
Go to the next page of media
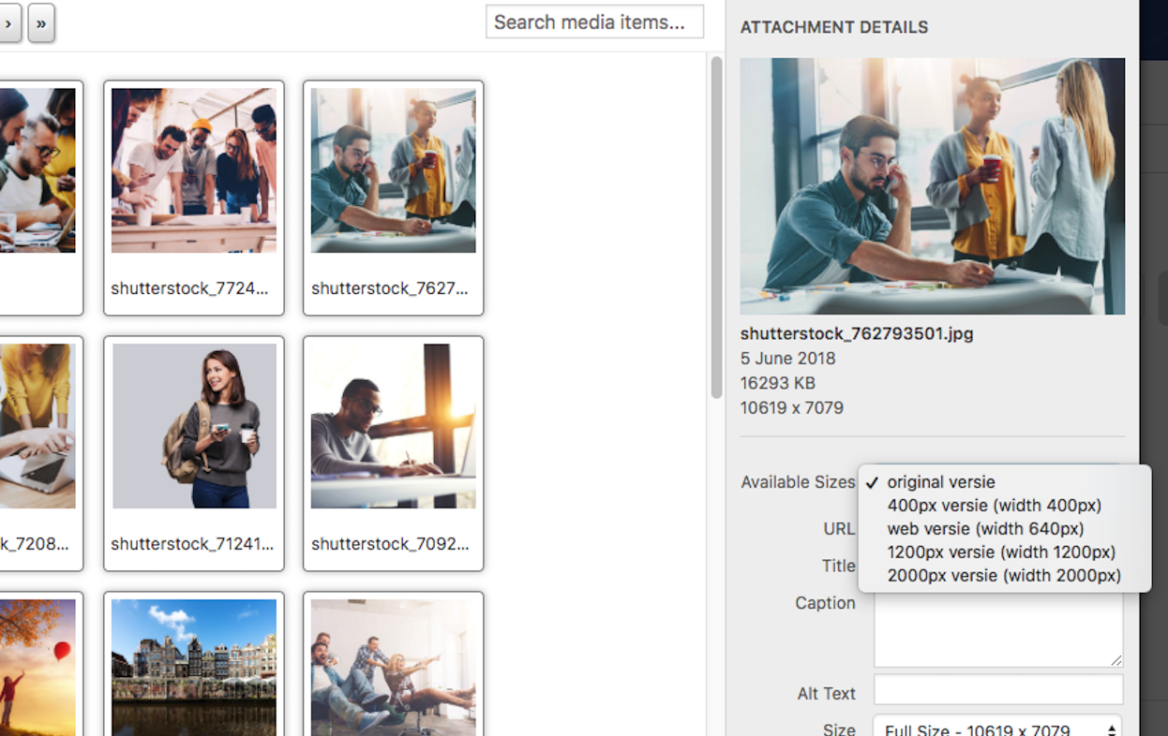point(8,23)
